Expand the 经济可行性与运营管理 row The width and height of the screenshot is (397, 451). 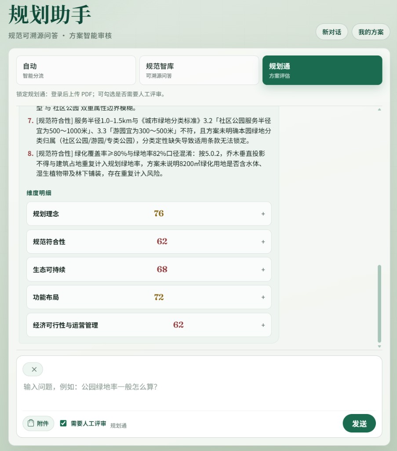(x=149, y=325)
